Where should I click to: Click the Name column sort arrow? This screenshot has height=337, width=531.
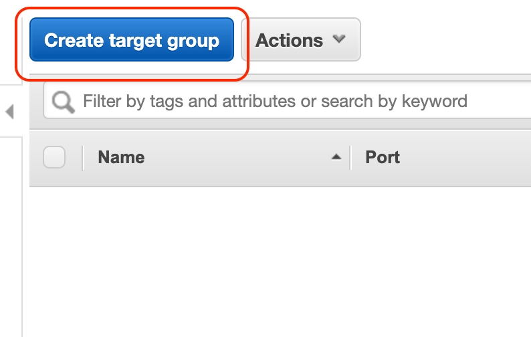pyautogui.click(x=336, y=158)
